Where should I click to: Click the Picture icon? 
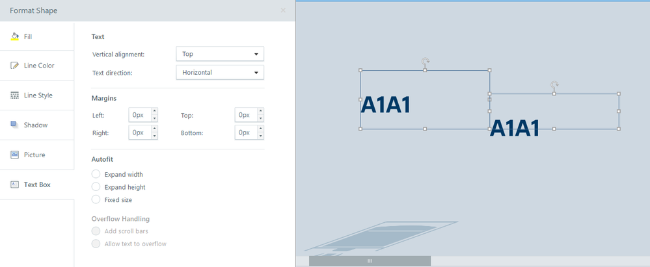pyautogui.click(x=14, y=155)
